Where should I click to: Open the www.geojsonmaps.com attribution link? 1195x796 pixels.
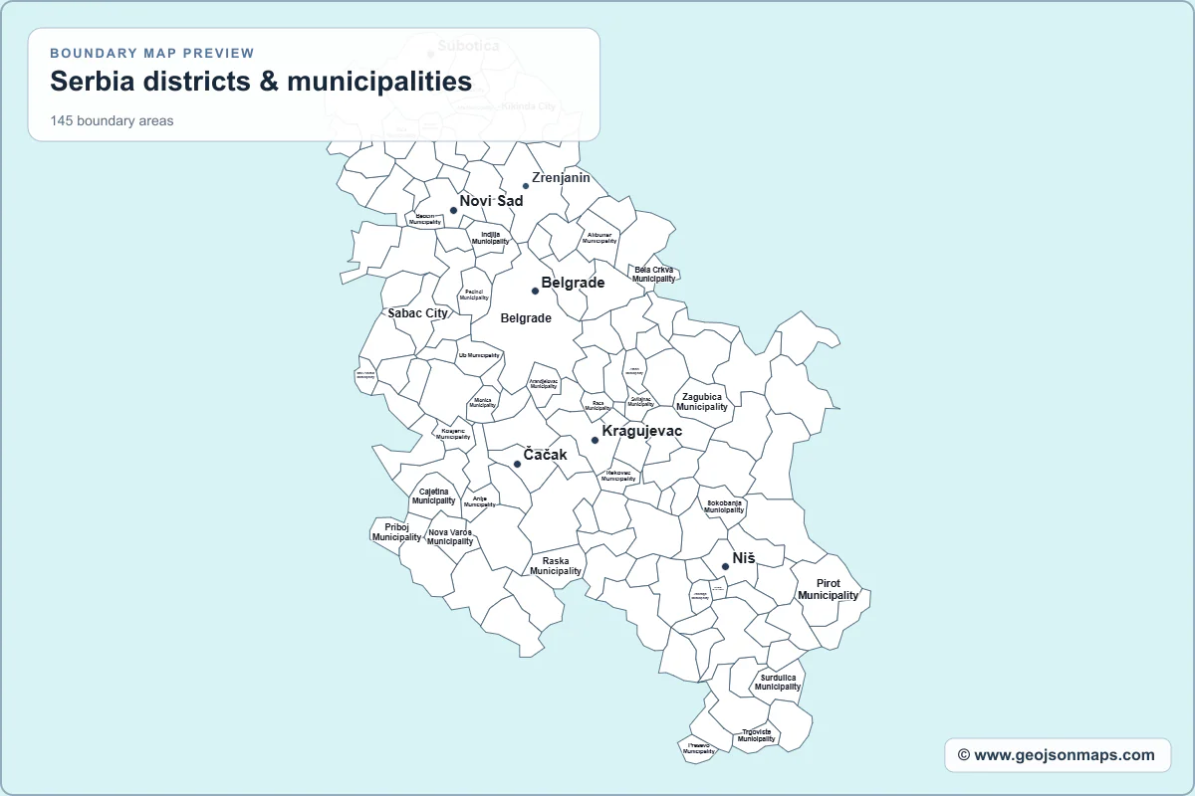[1058, 755]
